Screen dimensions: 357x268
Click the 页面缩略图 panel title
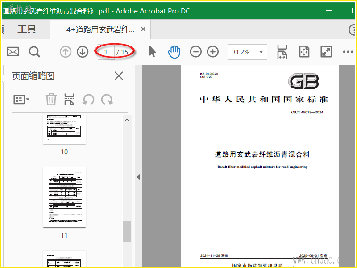[33, 76]
